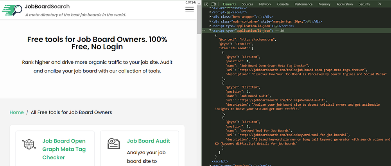Click the Job Board Audit card icon
The image size is (391, 166).
click(x=113, y=144)
